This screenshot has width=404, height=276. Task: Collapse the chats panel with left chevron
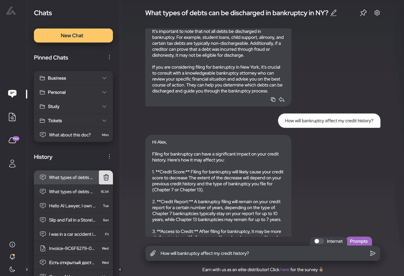[120, 269]
